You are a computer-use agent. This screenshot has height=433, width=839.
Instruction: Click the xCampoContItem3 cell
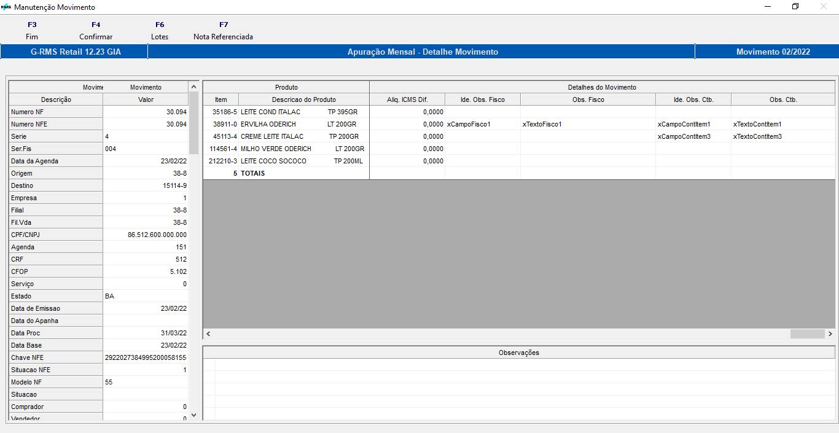693,136
